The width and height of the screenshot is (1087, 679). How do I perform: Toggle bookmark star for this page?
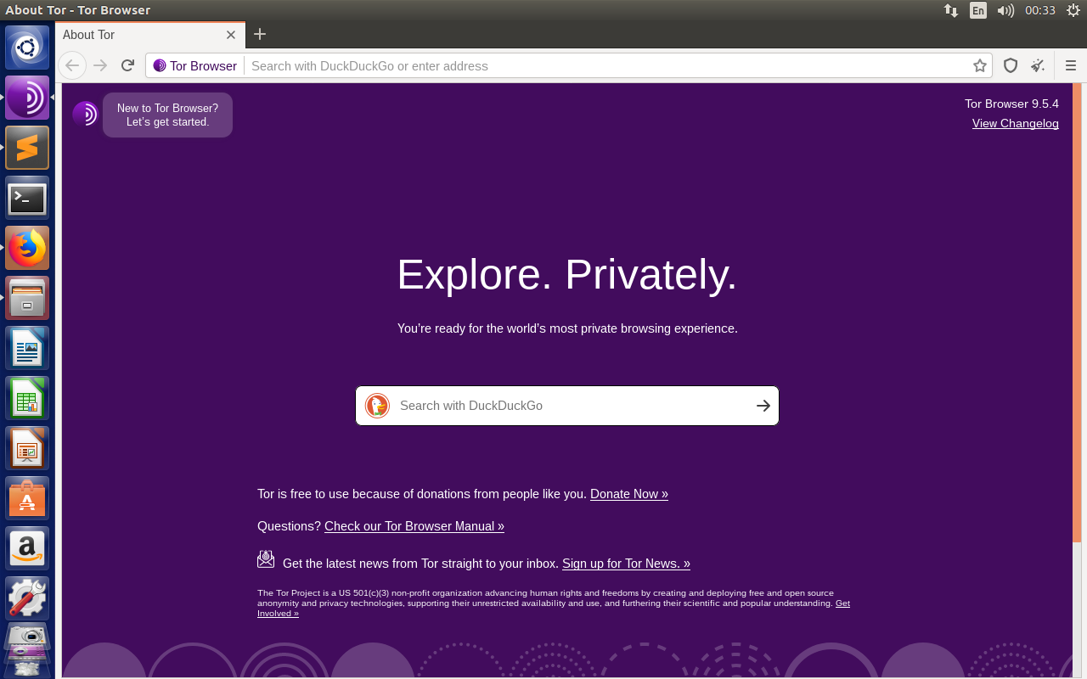click(x=980, y=65)
